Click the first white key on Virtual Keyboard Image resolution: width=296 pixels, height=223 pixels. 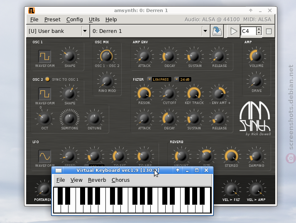click(x=57, y=209)
